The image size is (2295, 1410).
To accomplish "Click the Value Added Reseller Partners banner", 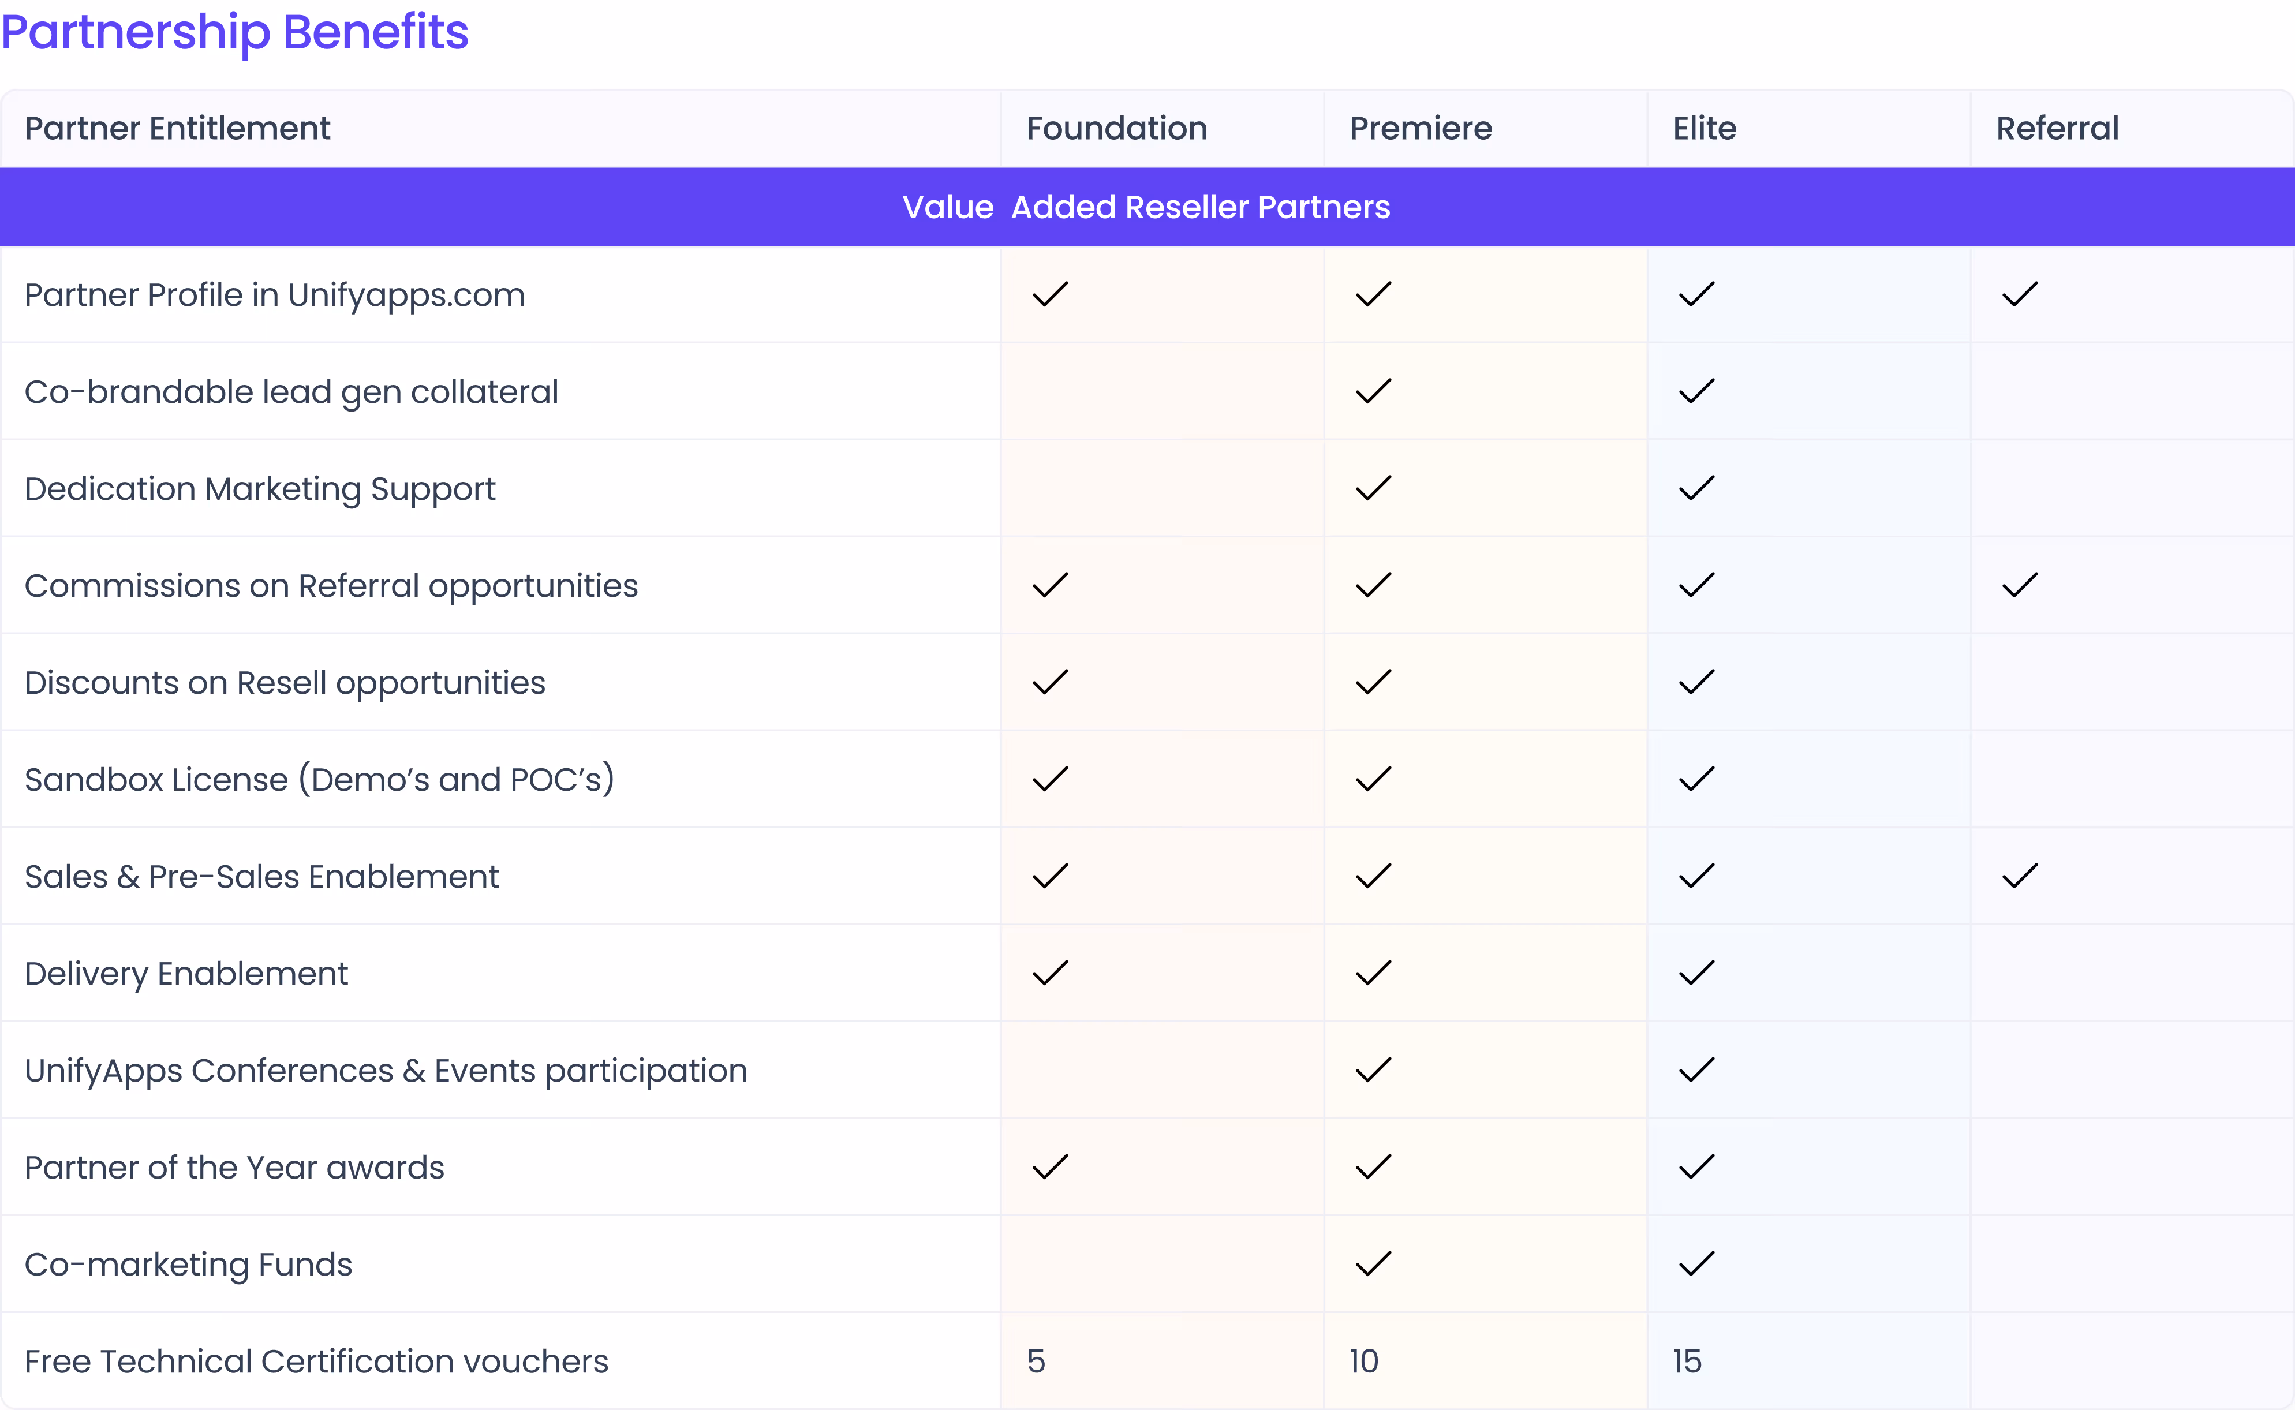I will 1146,207.
